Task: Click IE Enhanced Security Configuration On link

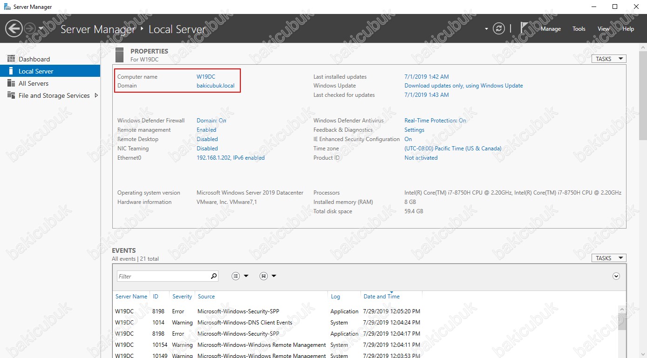Action: 408,139
